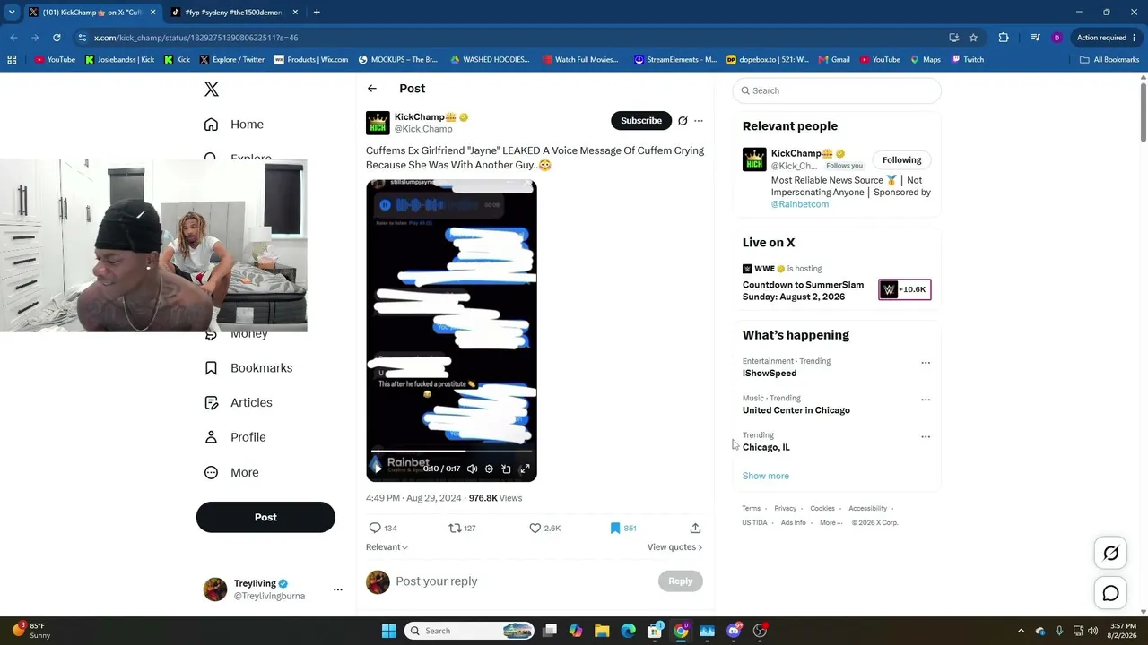Play the video in the post

coord(378,469)
